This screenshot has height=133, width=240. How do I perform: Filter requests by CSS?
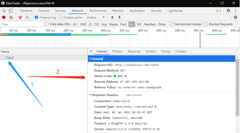pos(96,24)
